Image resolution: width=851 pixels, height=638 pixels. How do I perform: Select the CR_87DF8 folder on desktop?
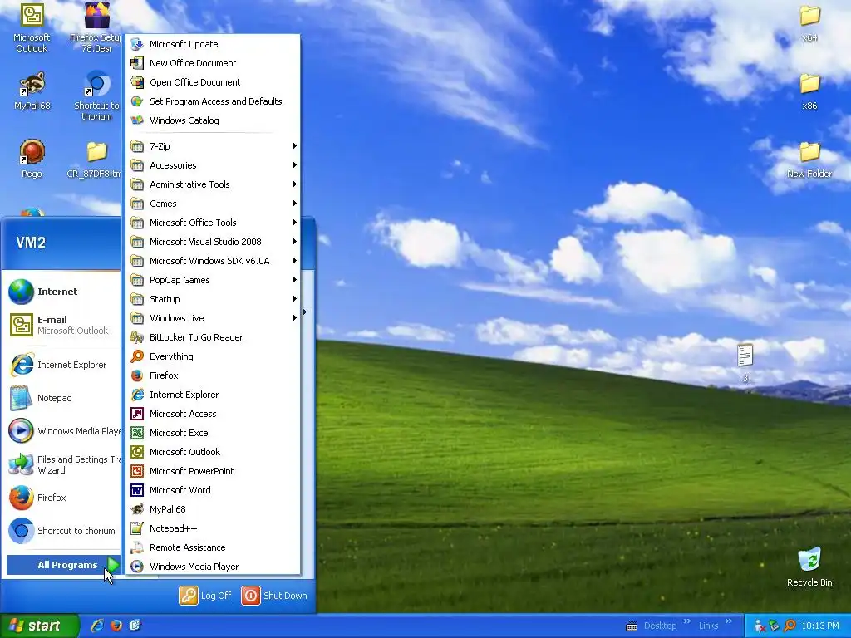96,159
